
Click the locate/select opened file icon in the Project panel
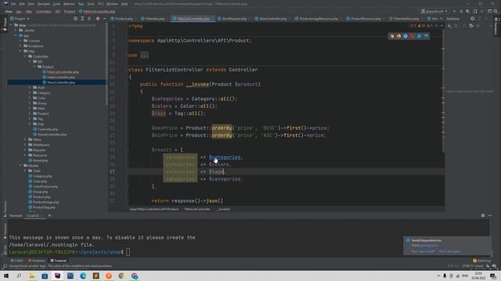coord(76,19)
